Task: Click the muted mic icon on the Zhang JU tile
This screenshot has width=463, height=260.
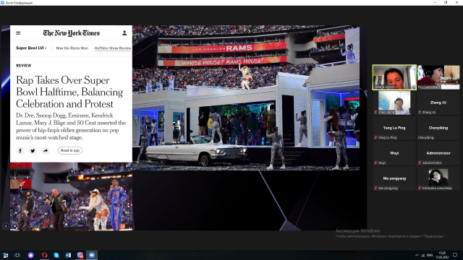Action: click(420, 113)
